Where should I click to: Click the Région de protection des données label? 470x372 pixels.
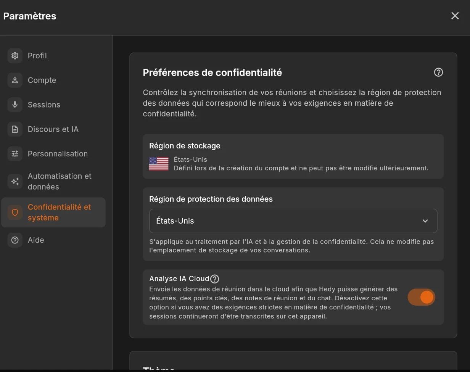point(211,199)
